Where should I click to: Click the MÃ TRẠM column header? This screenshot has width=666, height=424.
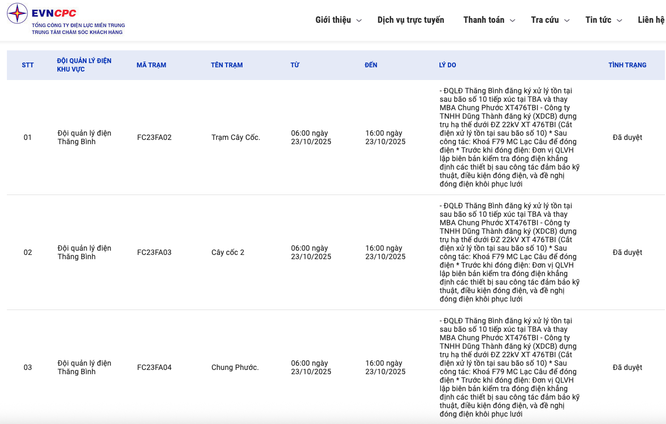tap(151, 65)
